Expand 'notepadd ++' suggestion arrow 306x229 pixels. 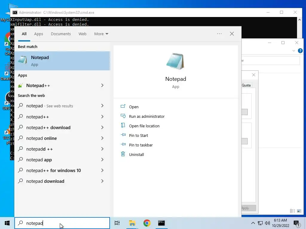(x=102, y=149)
